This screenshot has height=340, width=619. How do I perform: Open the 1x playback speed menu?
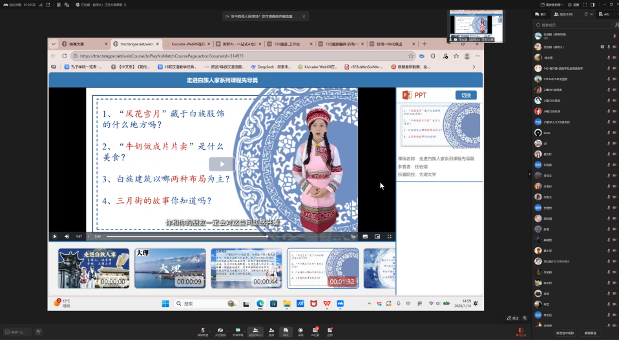tap(353, 237)
